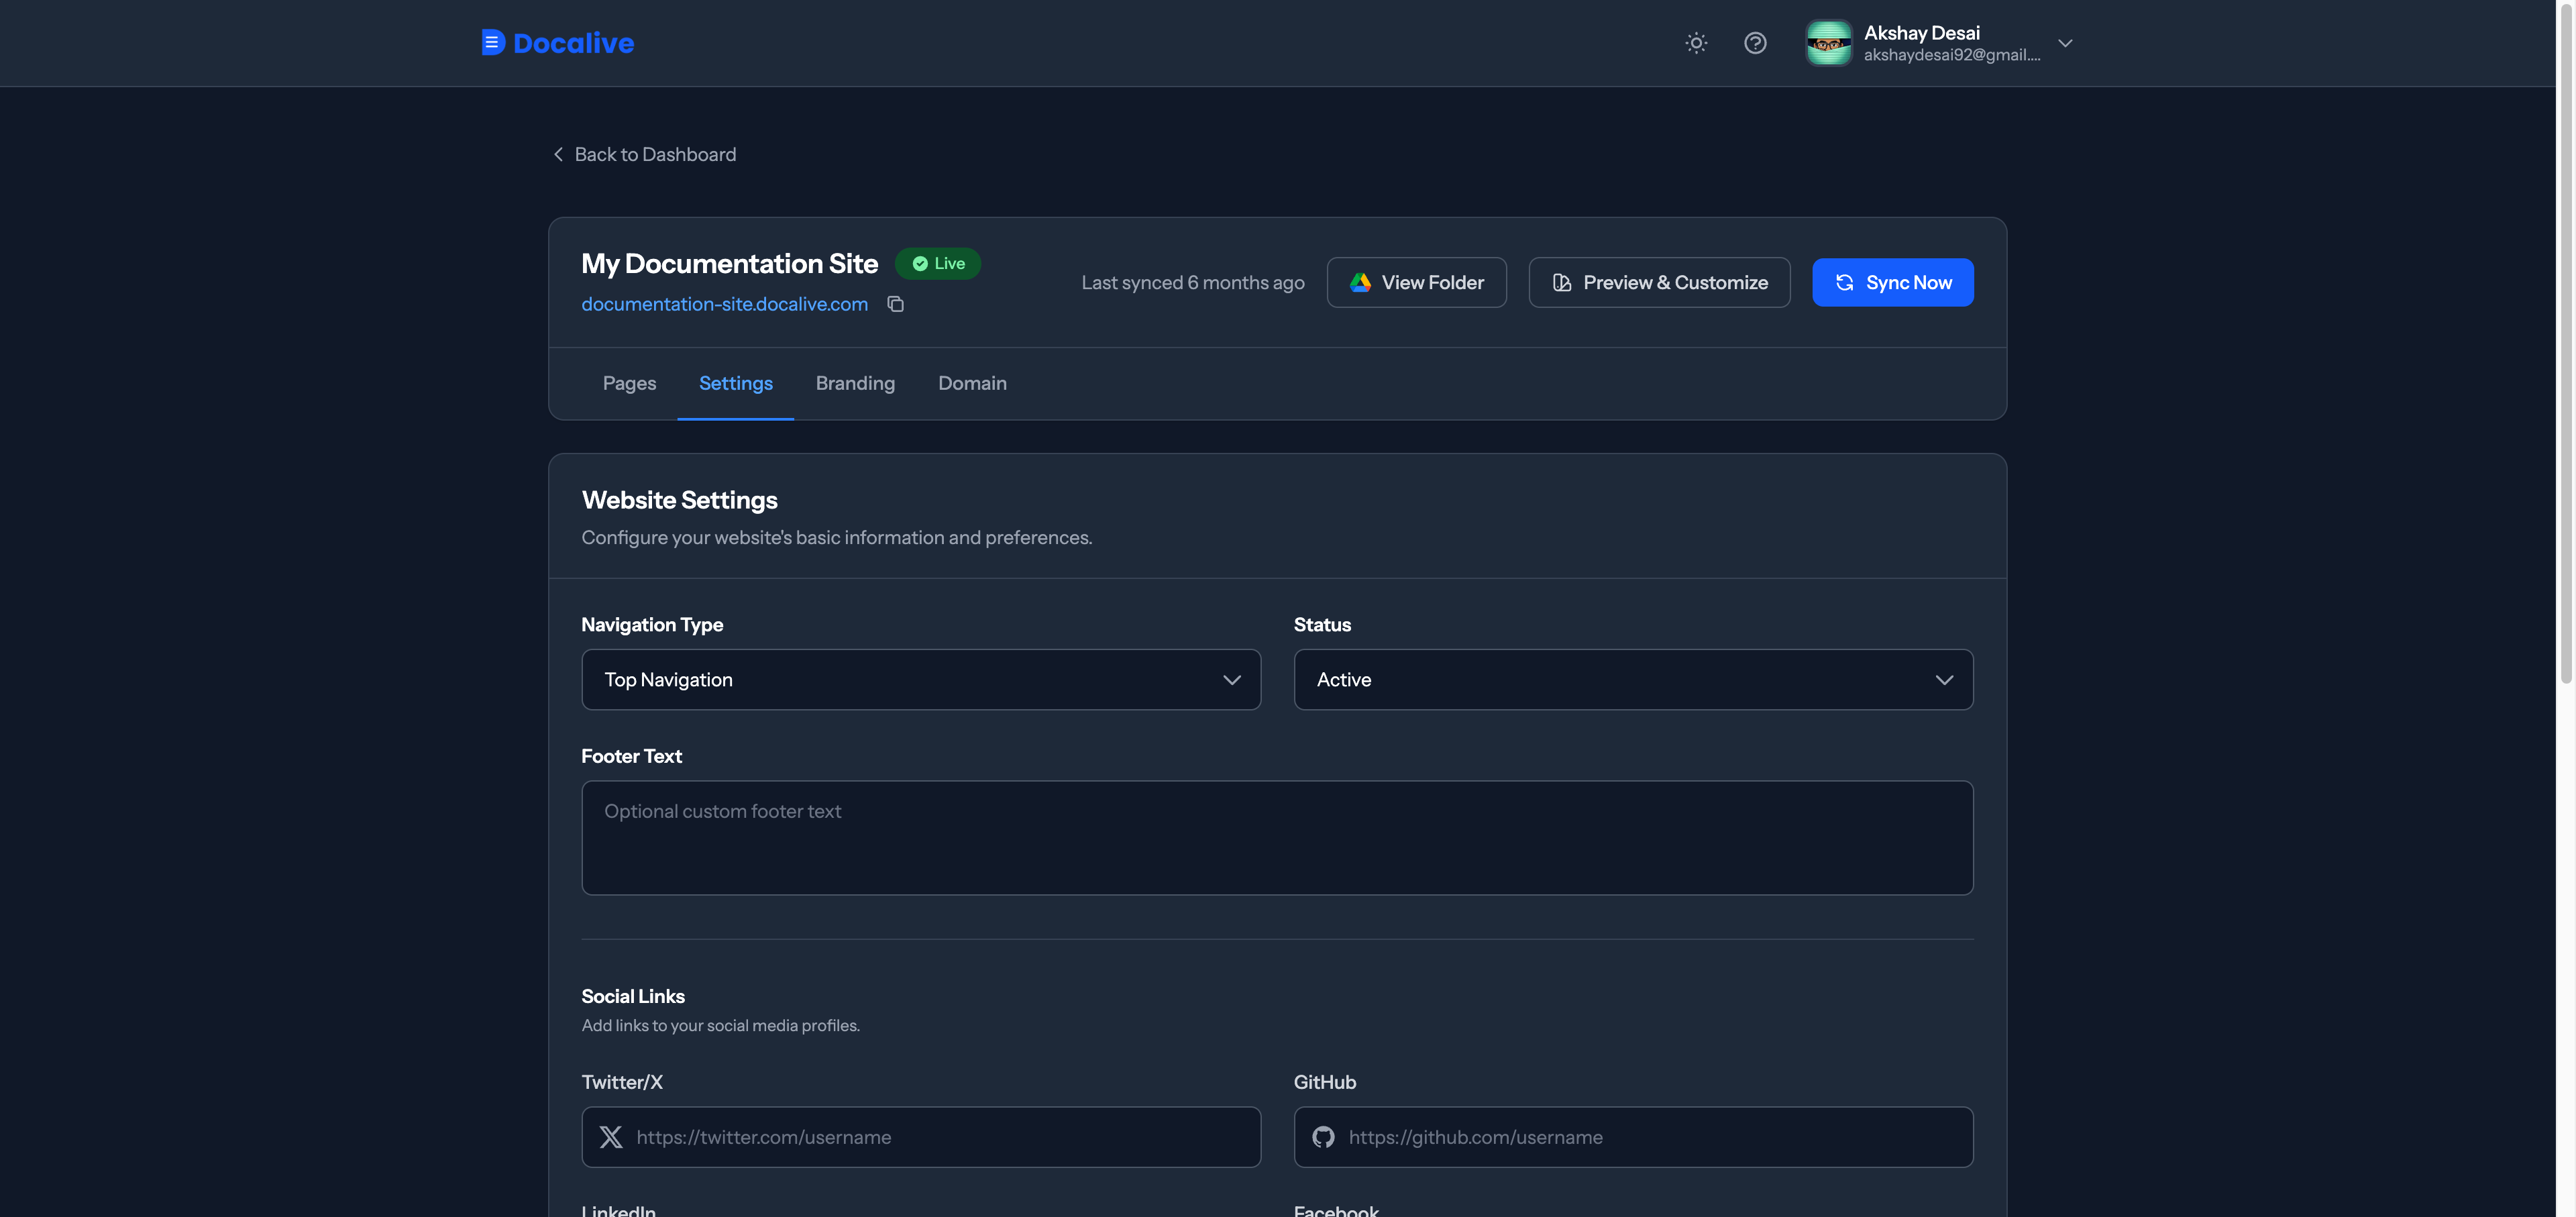Viewport: 2576px width, 1217px height.
Task: Click the 'Last synced 6 months ago' text
Action: coord(1193,283)
